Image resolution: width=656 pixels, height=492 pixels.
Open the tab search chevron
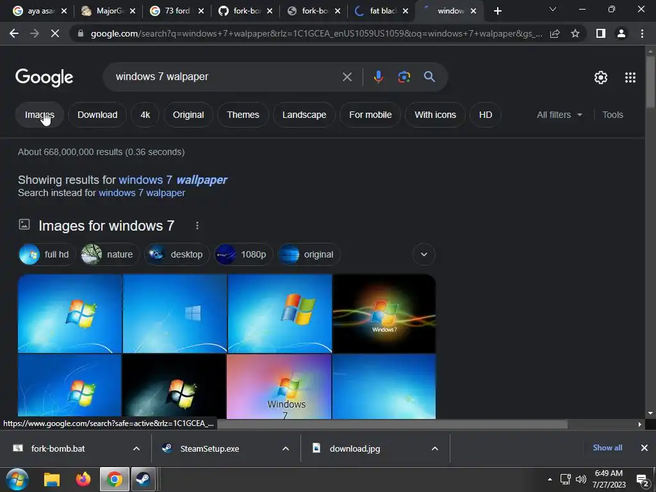553,9
